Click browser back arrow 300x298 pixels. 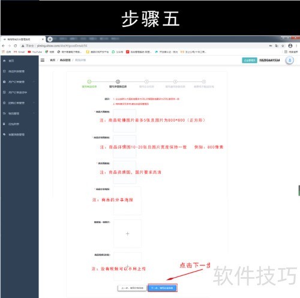[x=4, y=46]
